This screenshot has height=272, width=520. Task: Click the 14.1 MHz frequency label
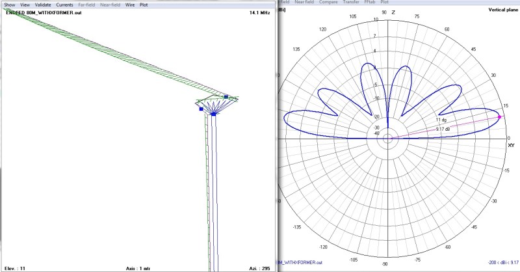[259, 12]
